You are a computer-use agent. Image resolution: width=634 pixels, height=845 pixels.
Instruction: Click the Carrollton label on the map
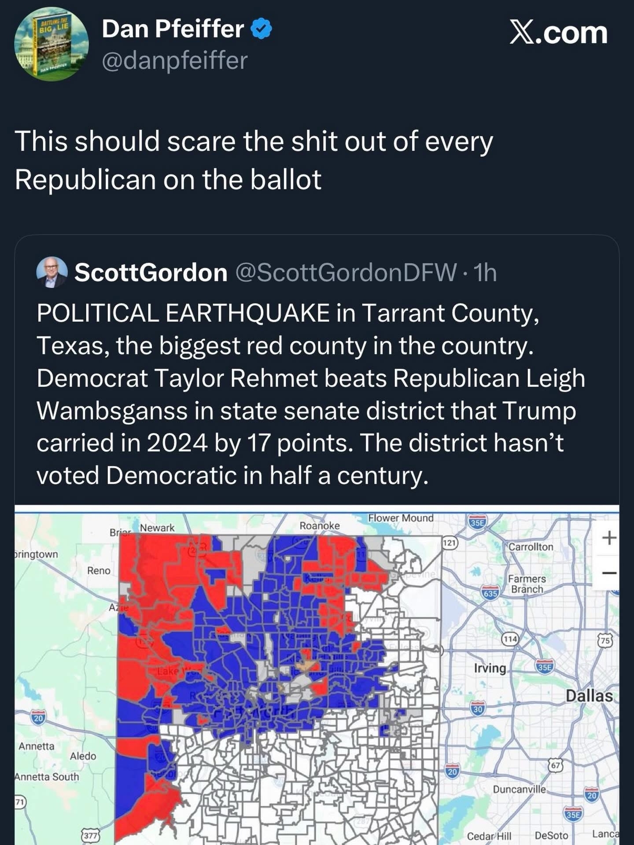pos(531,547)
